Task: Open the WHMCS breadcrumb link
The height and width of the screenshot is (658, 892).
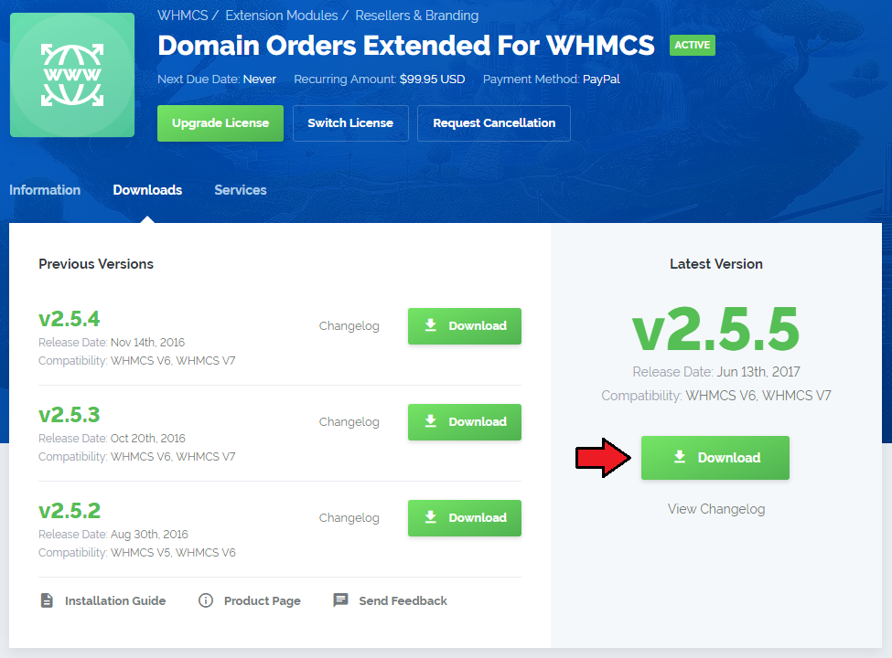Action: 183,16
